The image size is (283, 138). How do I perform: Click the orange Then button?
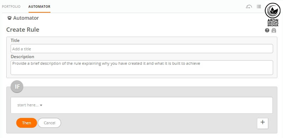[26, 123]
